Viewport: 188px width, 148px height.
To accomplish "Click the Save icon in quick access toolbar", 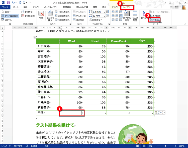I will tap(8, 2).
